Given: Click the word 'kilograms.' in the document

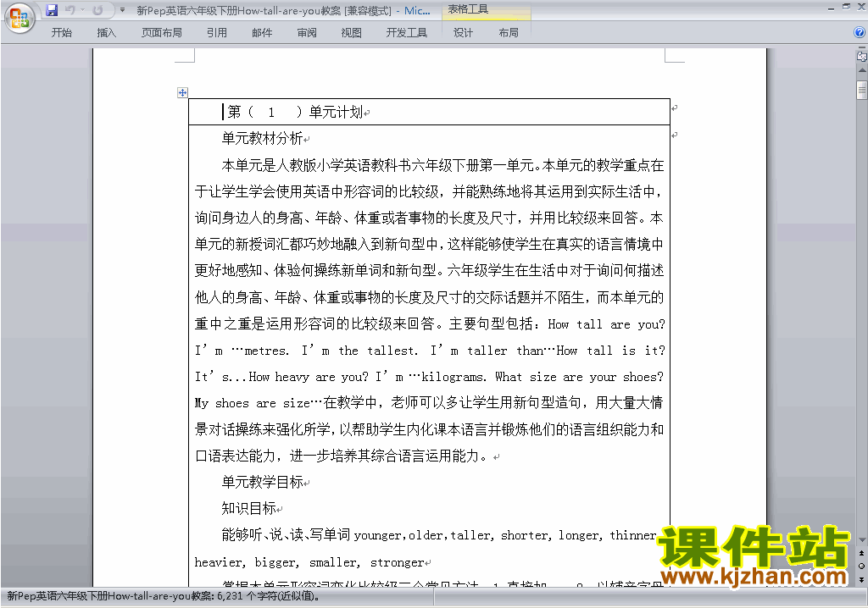Looking at the screenshot, I should click(x=454, y=378).
